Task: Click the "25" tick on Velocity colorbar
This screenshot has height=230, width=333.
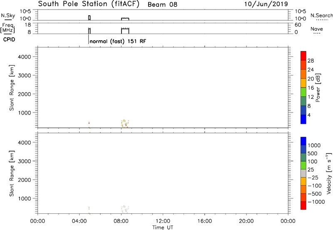Action: pos(311,169)
